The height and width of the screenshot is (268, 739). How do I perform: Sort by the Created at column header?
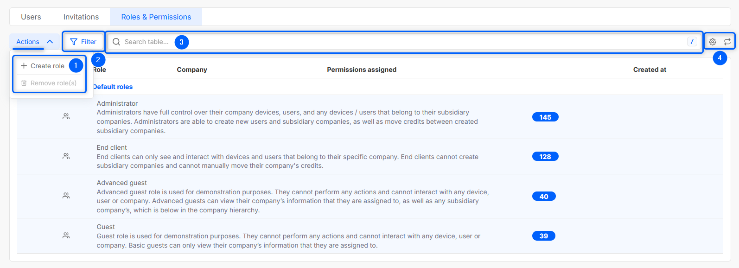tap(650, 70)
